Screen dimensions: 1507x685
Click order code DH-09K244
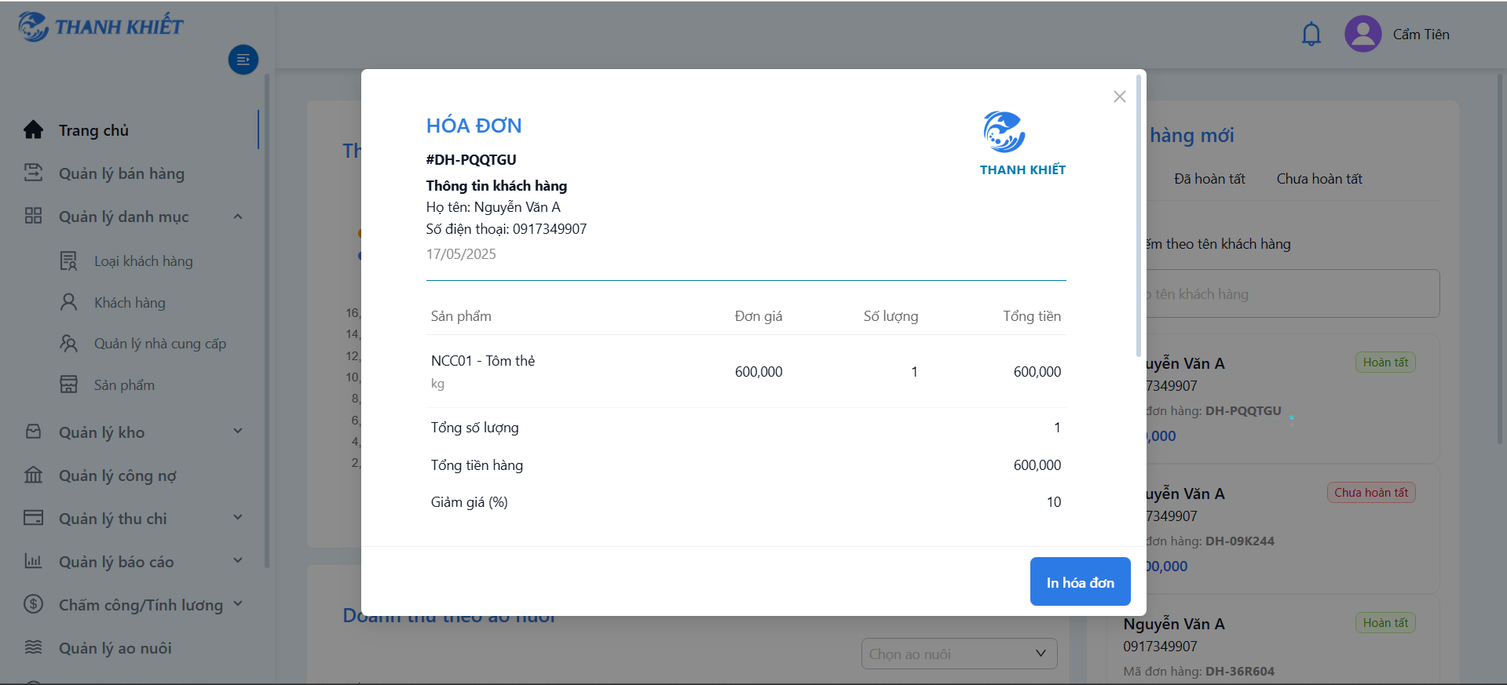[x=1240, y=541]
